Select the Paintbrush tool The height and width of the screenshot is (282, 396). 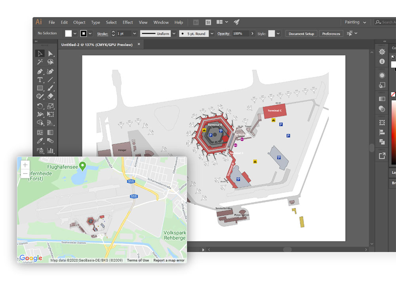(x=50, y=88)
